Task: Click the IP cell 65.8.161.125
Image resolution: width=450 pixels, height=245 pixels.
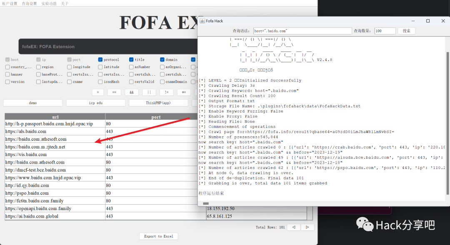Action: click(x=257, y=216)
